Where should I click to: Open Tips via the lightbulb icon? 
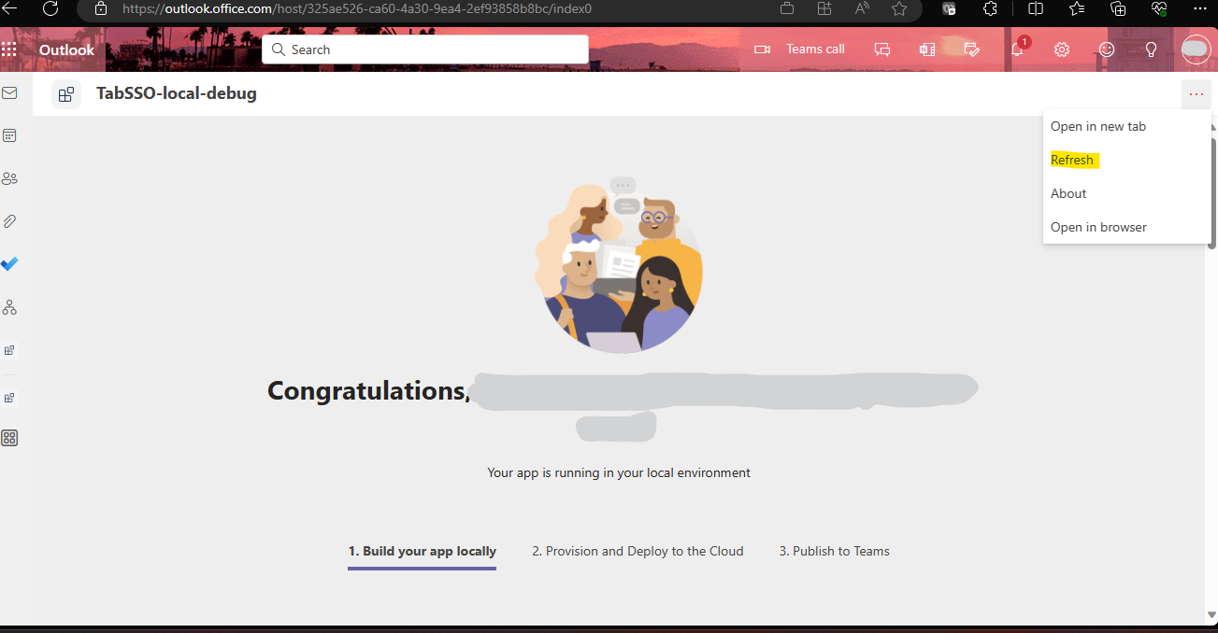[1151, 49]
